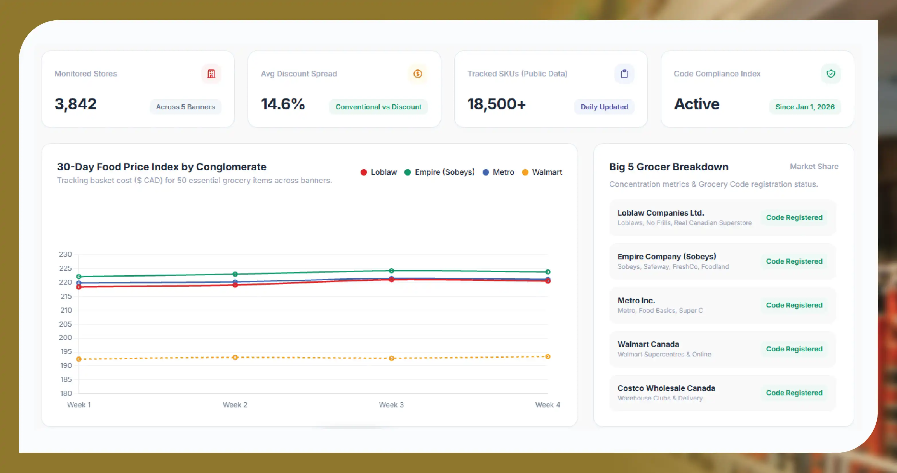
Task: Click the Empire data point at Week 3
Action: [392, 271]
